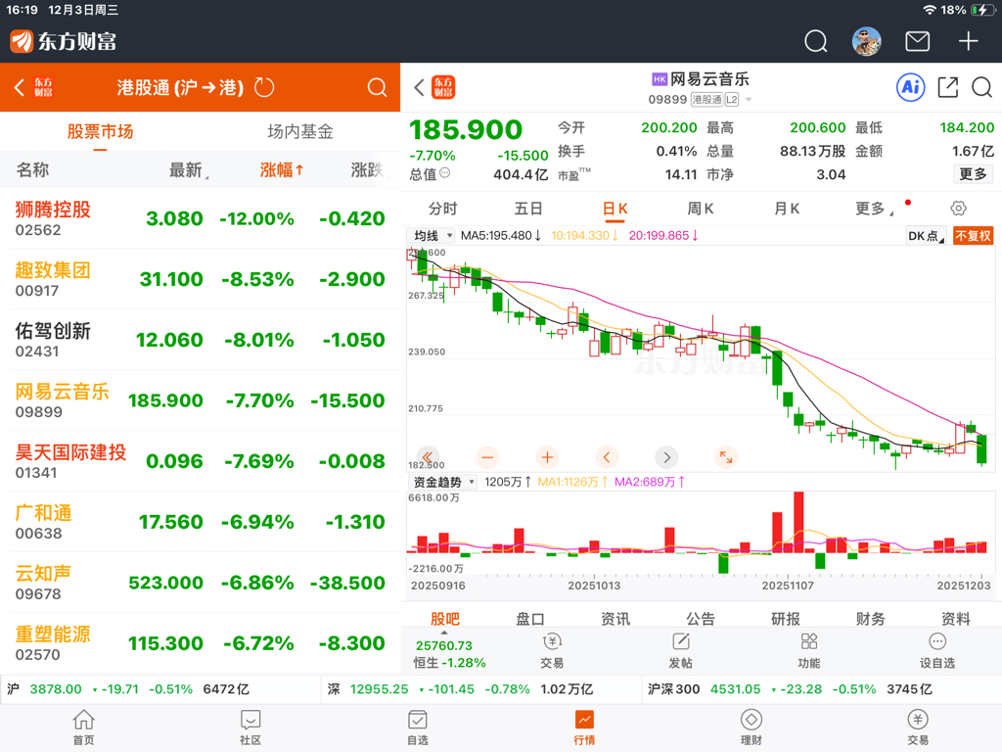The image size is (1002, 752).
Task: Open the 财务 financials tab
Action: [870, 619]
